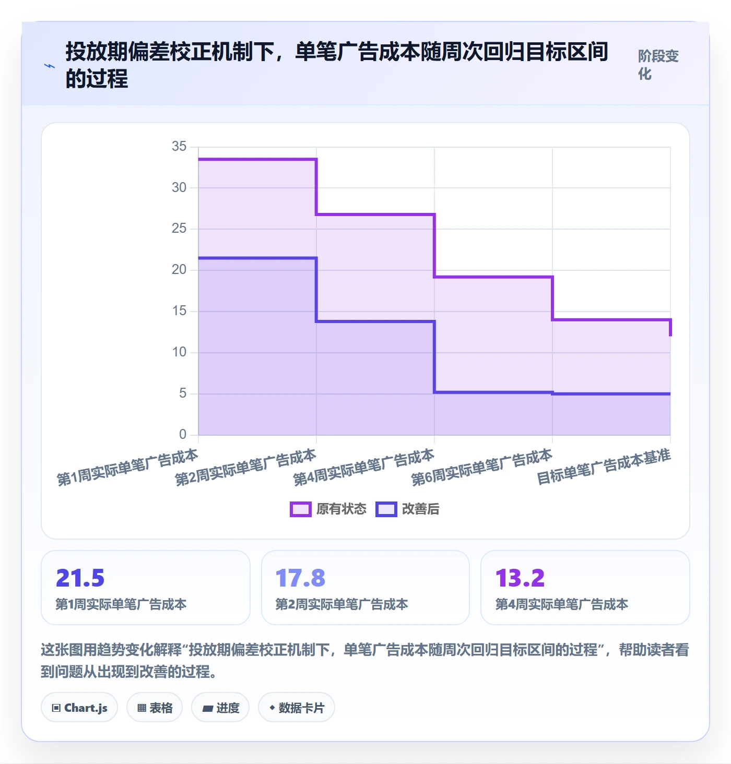Open the 13.2 第4周实际单笔广告成本 card

pos(585,588)
